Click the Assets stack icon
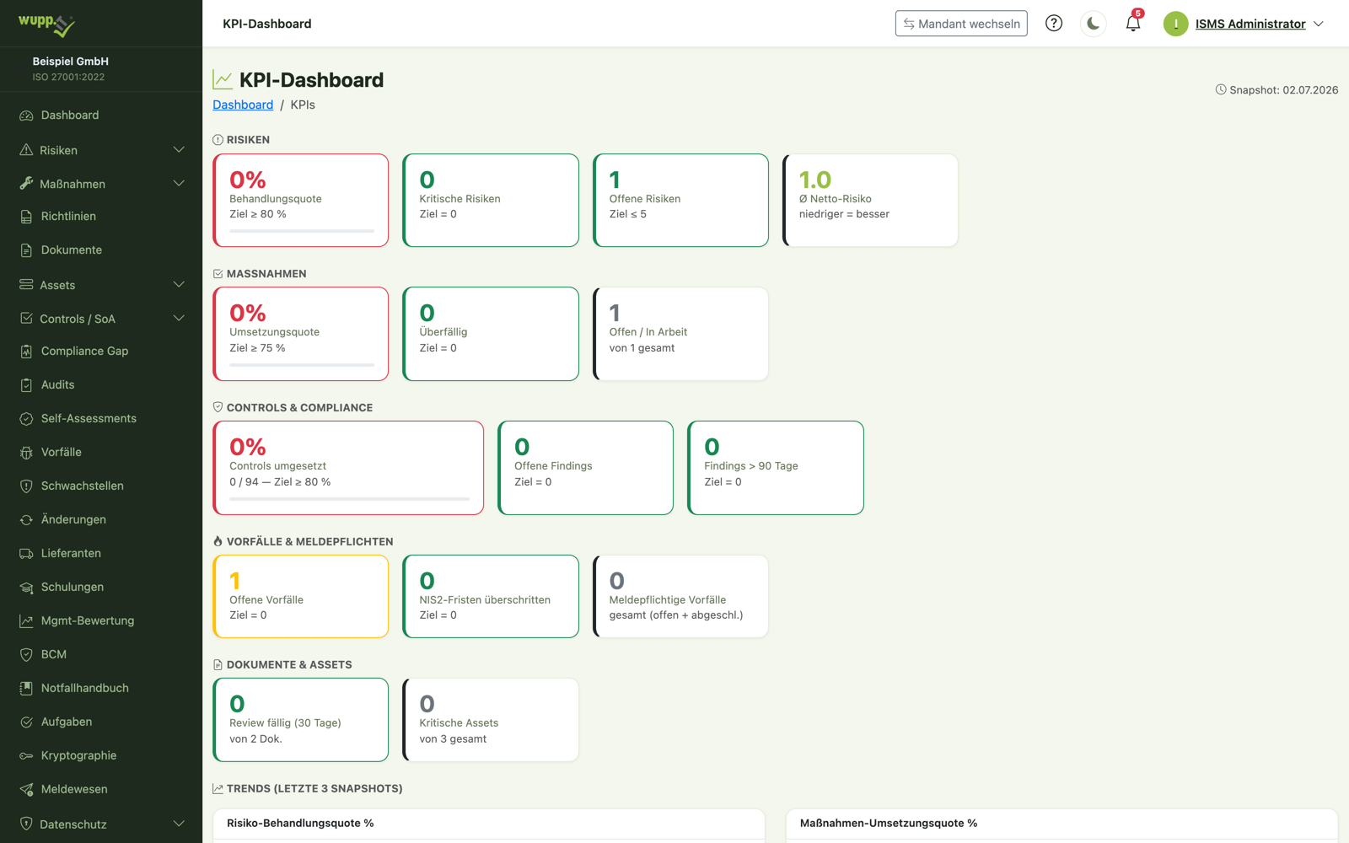Viewport: 1349px width, 843px height. tap(26, 285)
